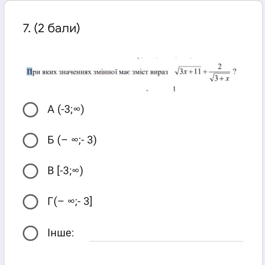The height and width of the screenshot is (265, 265).
Task: Click the question mark after the formula
Action: click(x=235, y=71)
